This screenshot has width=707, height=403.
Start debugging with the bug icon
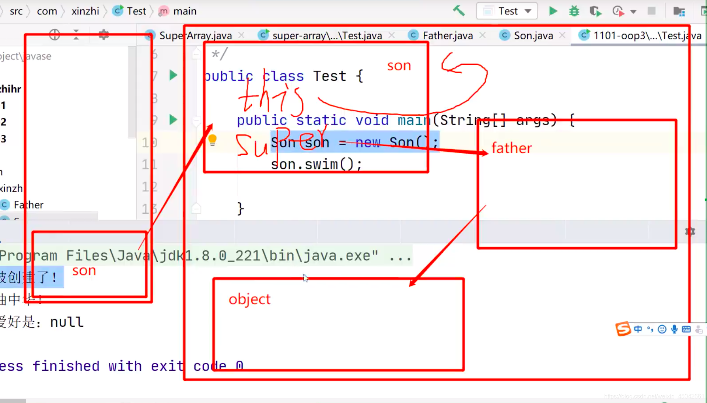click(574, 11)
